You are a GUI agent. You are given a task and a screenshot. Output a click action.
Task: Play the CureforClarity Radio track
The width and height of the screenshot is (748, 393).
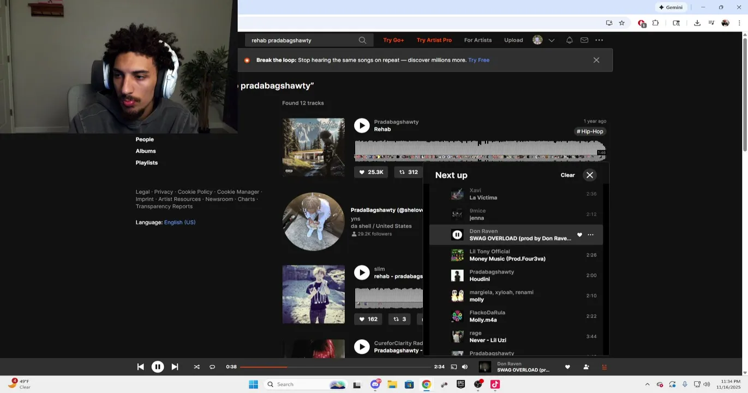(362, 347)
